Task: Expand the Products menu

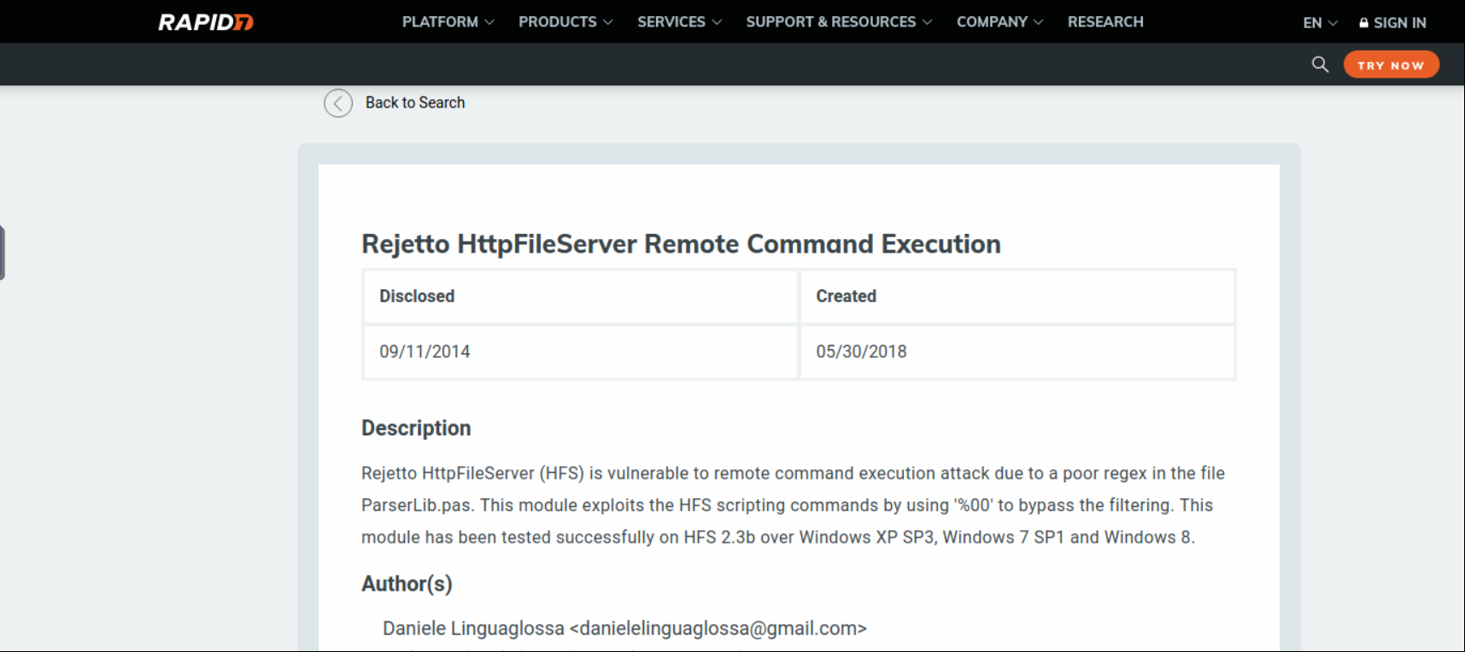Action: tap(565, 21)
